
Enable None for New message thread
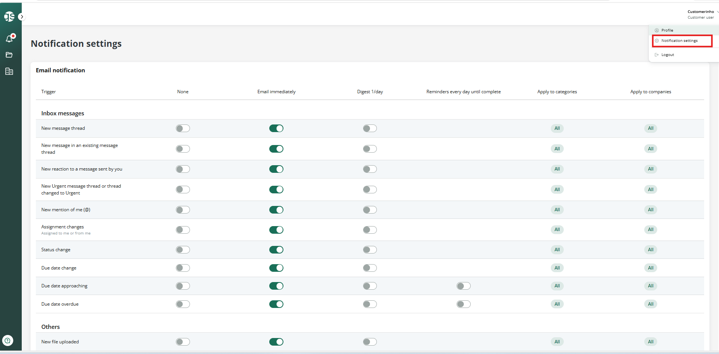coord(183,128)
